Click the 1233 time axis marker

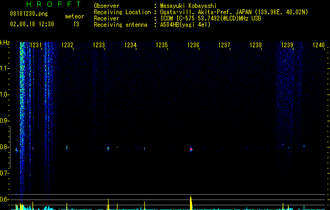coord(99,45)
